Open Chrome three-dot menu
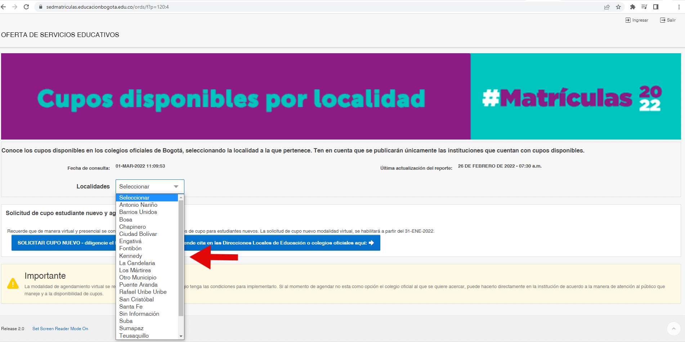This screenshot has height=342, width=685. tap(679, 7)
